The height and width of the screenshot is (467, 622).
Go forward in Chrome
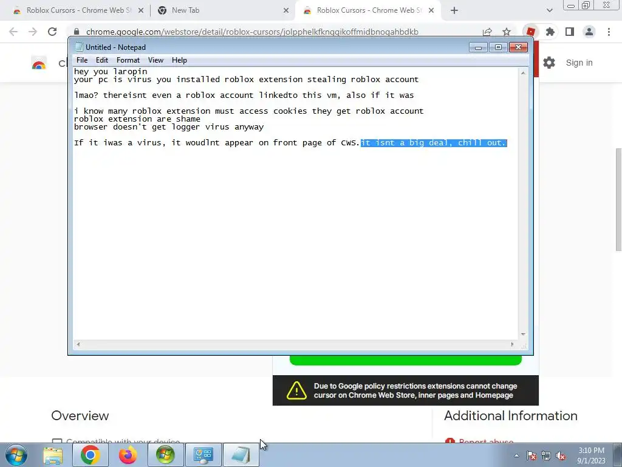pos(33,32)
